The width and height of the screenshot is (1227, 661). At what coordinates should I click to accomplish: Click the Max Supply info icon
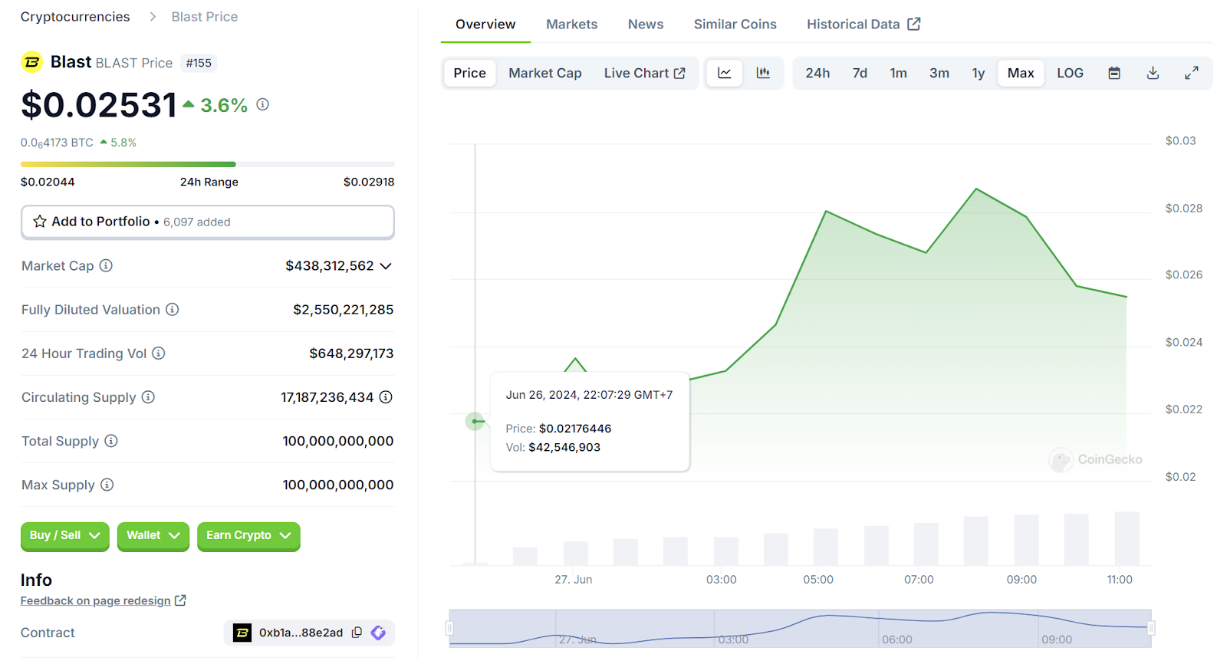pyautogui.click(x=107, y=484)
